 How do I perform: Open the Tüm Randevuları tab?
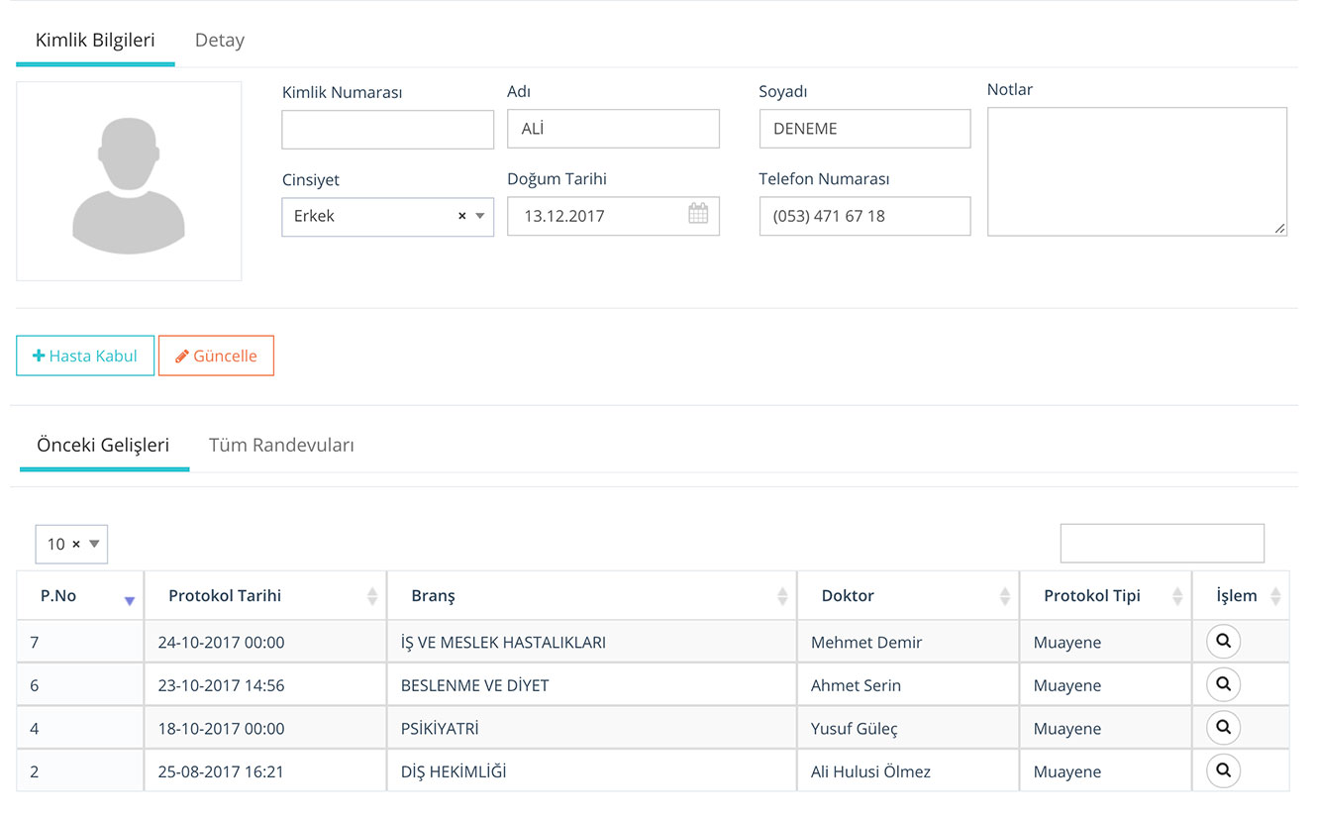point(281,446)
